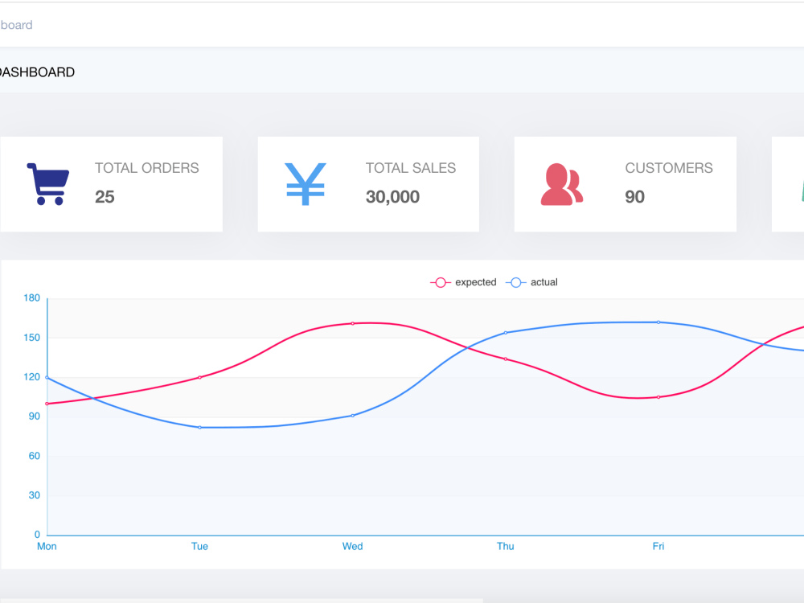The width and height of the screenshot is (804, 603).
Task: Click the TOTAL SALES label
Action: 411,168
